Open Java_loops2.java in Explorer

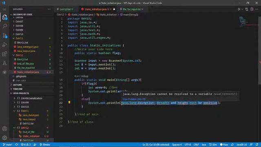(26, 51)
